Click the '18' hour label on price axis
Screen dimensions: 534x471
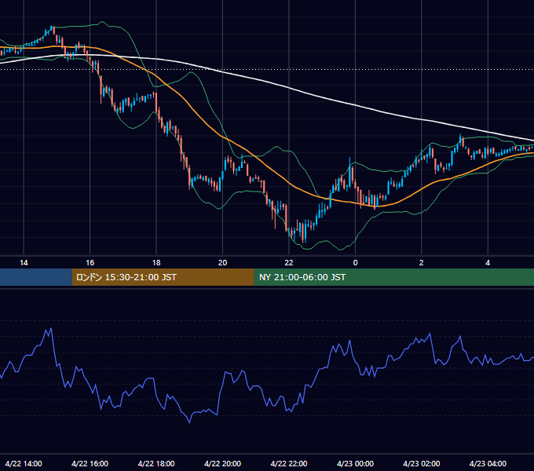coord(156,263)
